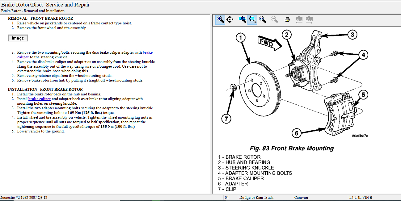The image size is (401, 201).
Task: Open the brake caliper link in removal step 3
Action: click(147, 52)
